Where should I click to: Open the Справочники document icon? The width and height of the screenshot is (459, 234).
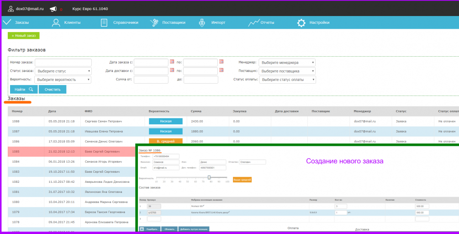point(104,22)
